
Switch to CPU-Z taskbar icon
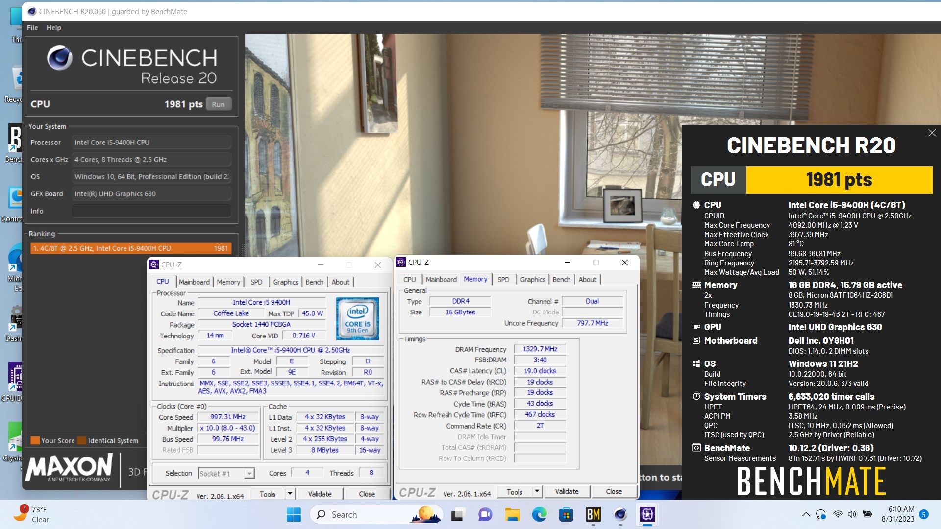pyautogui.click(x=647, y=514)
